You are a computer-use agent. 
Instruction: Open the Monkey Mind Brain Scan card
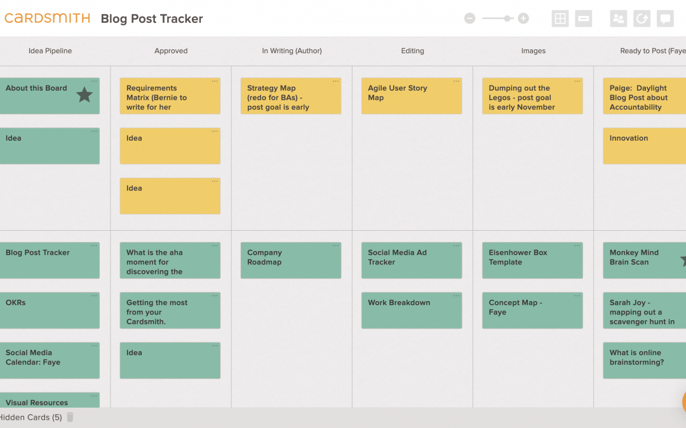click(645, 261)
